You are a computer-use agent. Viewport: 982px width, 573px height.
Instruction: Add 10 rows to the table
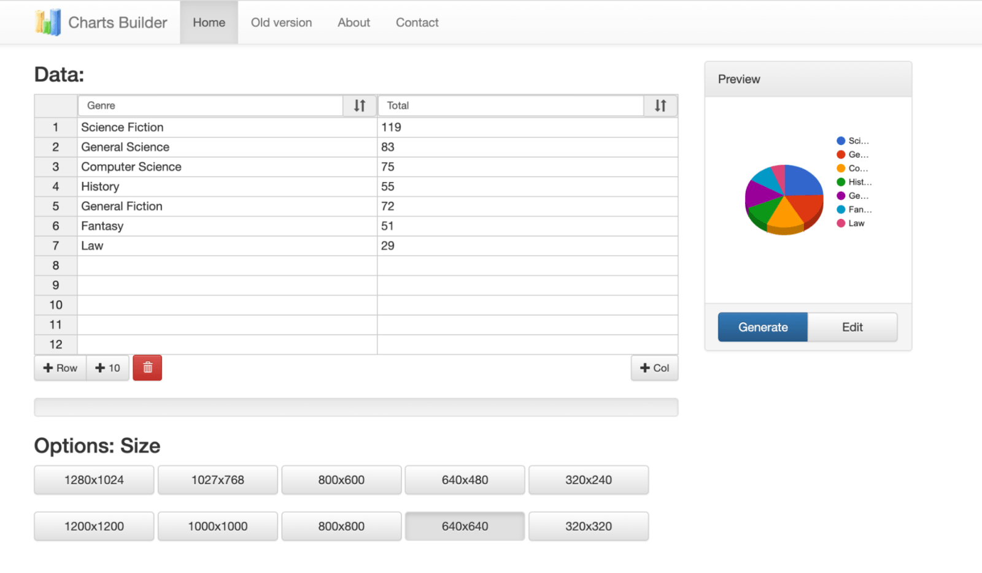tap(108, 368)
